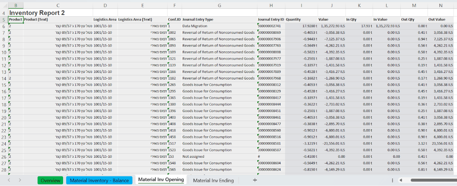Click the Journal Entry Type header
Image resolution: width=457 pixels, height=186 pixels.
tap(219, 20)
